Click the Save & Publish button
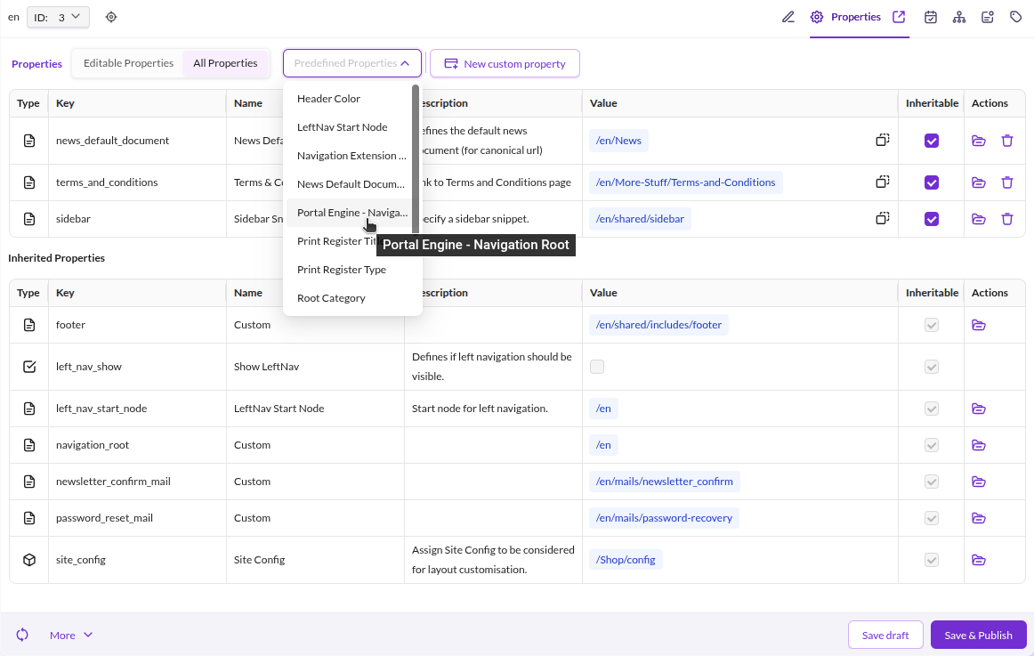Viewport: 1034px width, 656px height. pos(978,635)
